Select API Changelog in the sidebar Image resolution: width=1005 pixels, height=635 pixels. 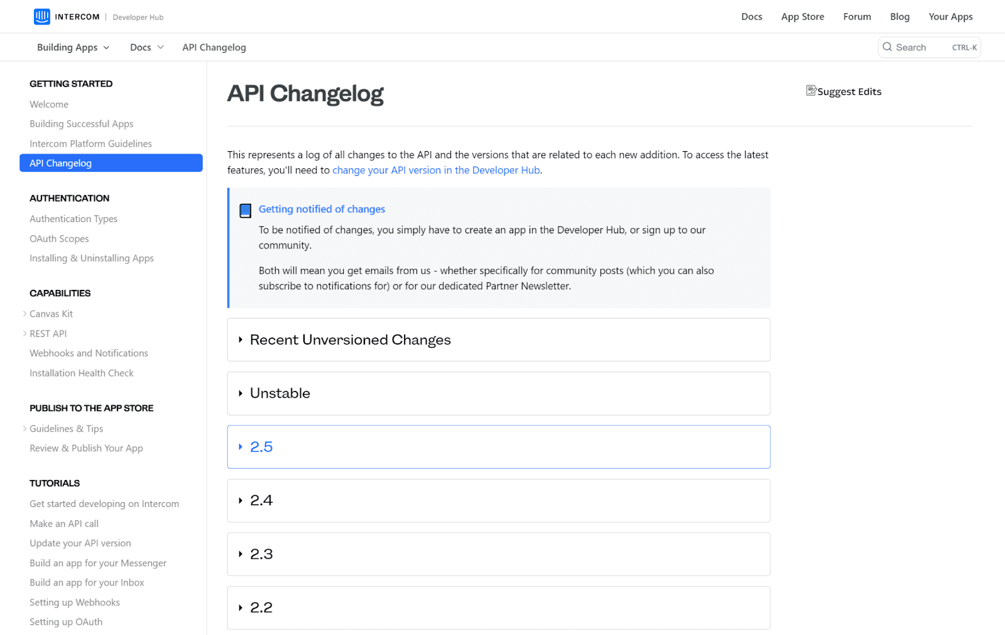60,163
